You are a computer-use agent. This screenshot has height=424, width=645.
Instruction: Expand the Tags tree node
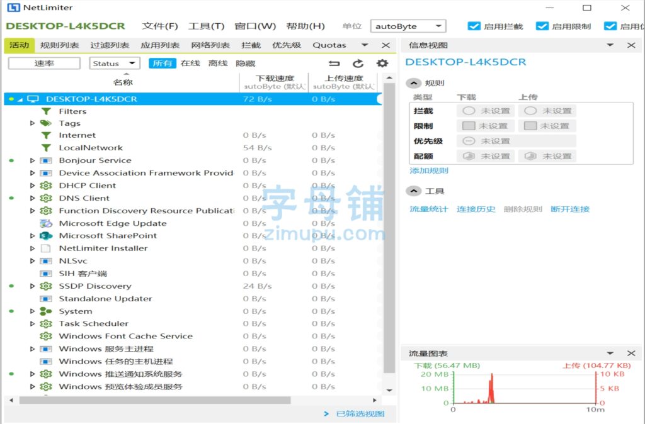coord(33,123)
